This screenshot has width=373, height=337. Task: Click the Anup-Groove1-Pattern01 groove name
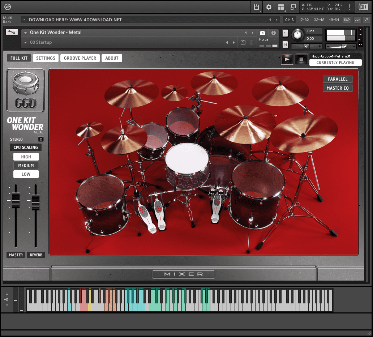click(331, 56)
